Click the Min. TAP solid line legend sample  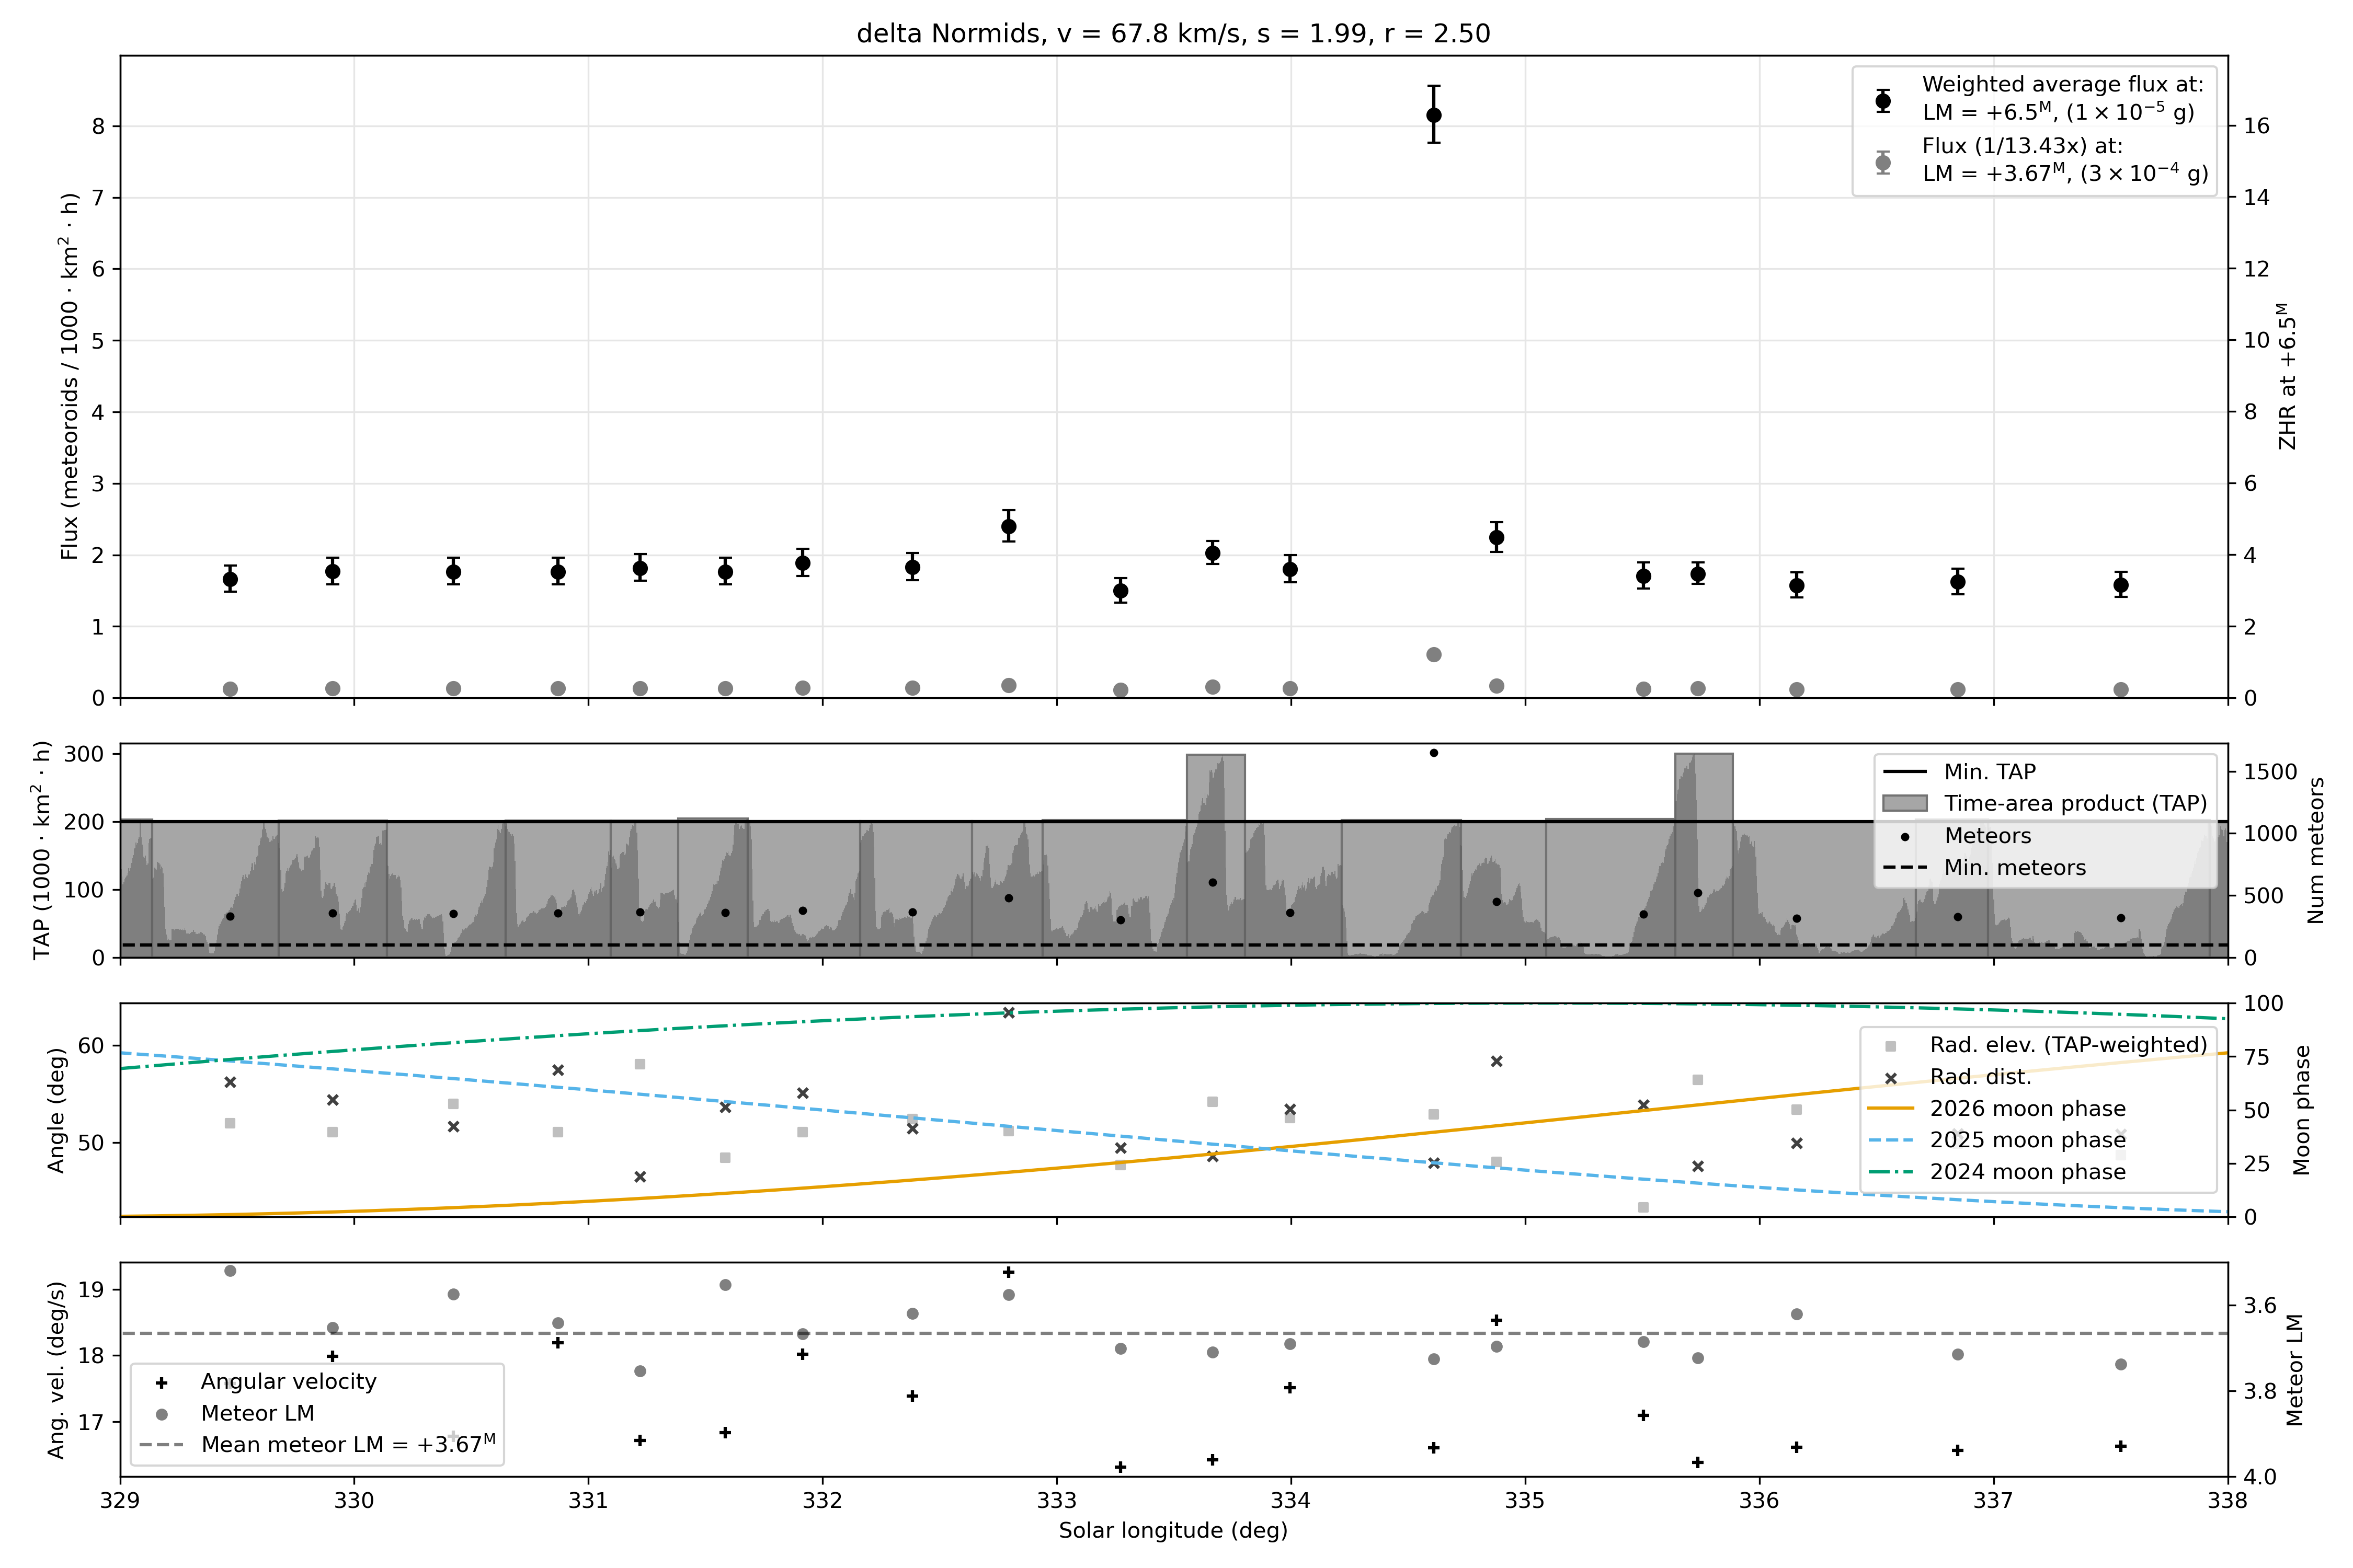coord(1905,772)
